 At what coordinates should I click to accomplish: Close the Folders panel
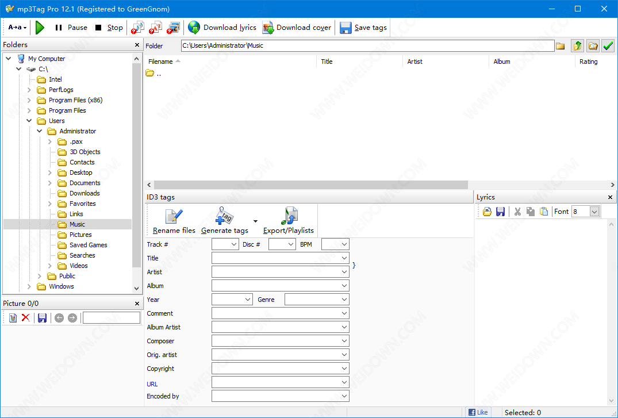(137, 45)
